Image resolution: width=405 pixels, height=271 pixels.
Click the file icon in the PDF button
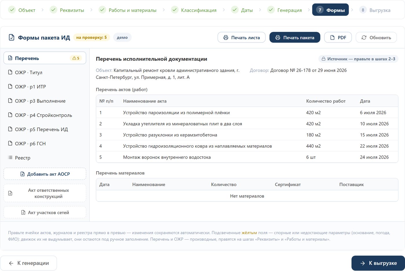332,38
